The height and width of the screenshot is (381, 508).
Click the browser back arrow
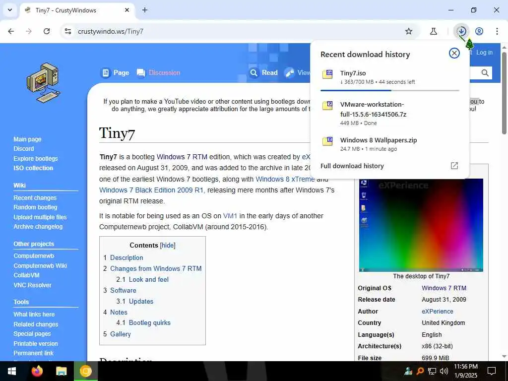click(11, 31)
